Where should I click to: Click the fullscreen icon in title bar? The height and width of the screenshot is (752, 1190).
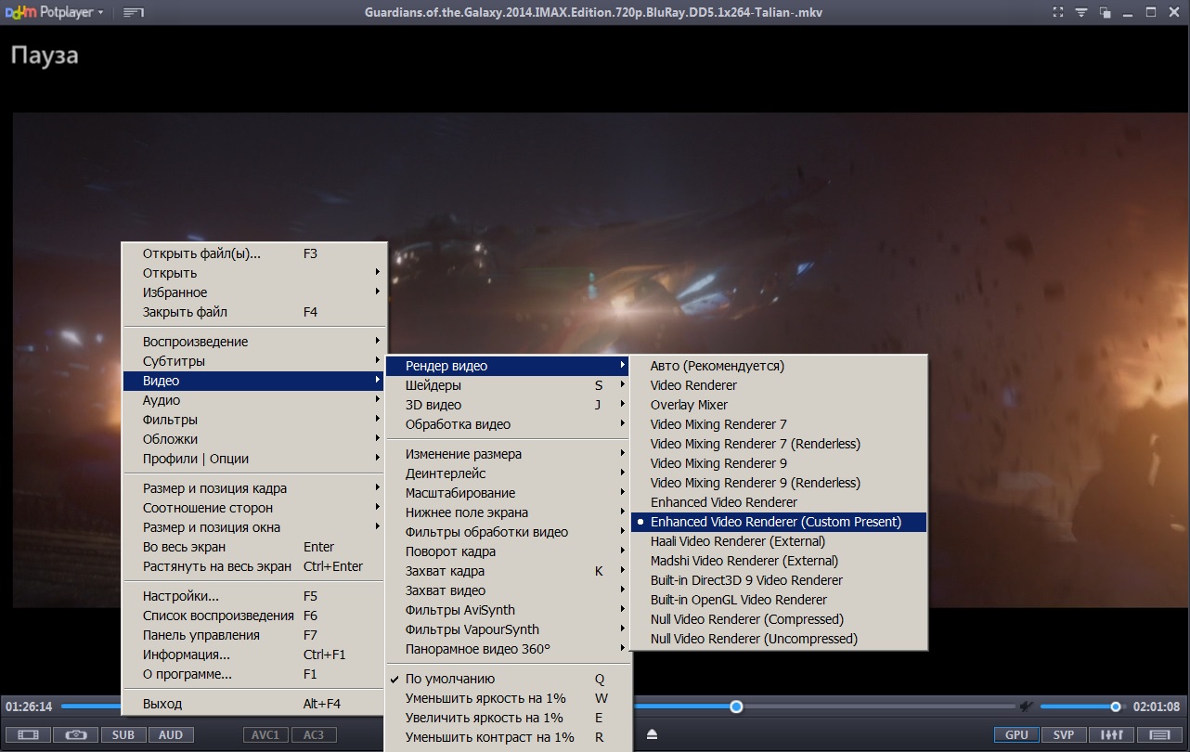click(1057, 12)
